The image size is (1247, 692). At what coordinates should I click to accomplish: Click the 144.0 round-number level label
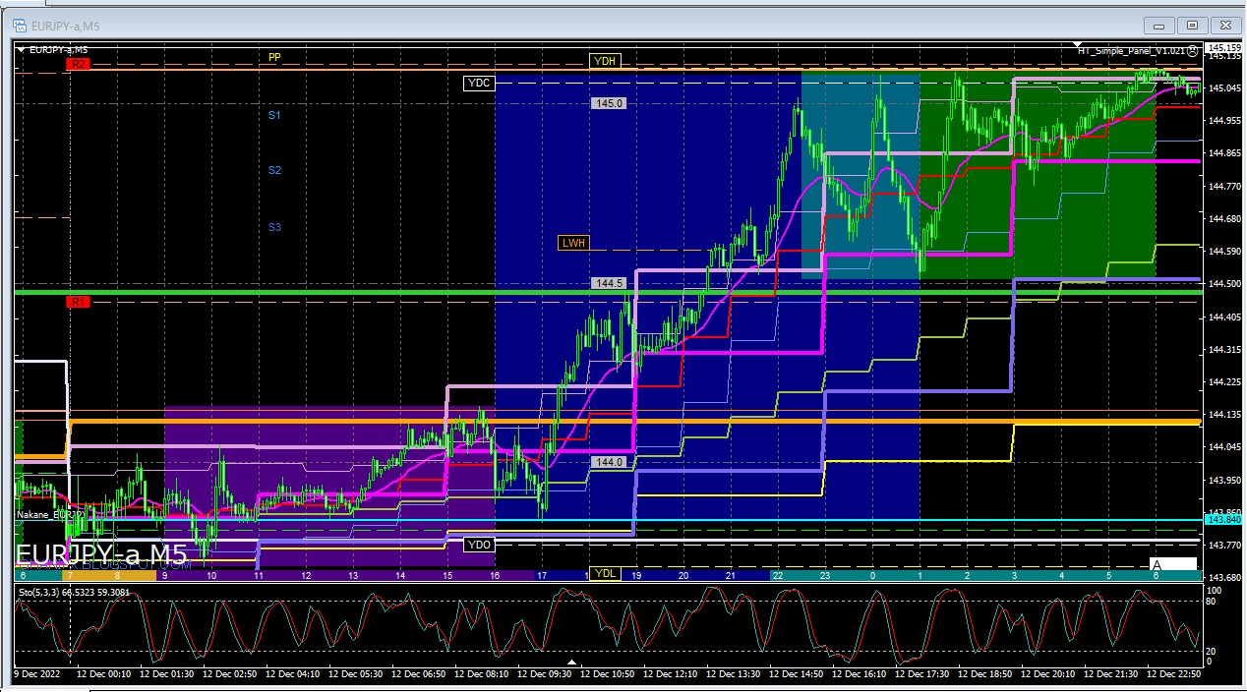pos(608,462)
